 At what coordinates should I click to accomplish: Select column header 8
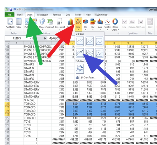click(114, 43)
